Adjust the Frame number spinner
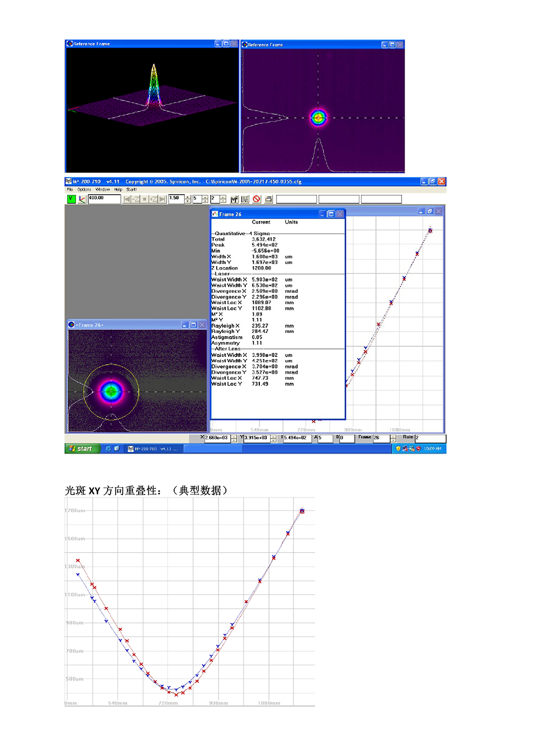 click(x=393, y=439)
